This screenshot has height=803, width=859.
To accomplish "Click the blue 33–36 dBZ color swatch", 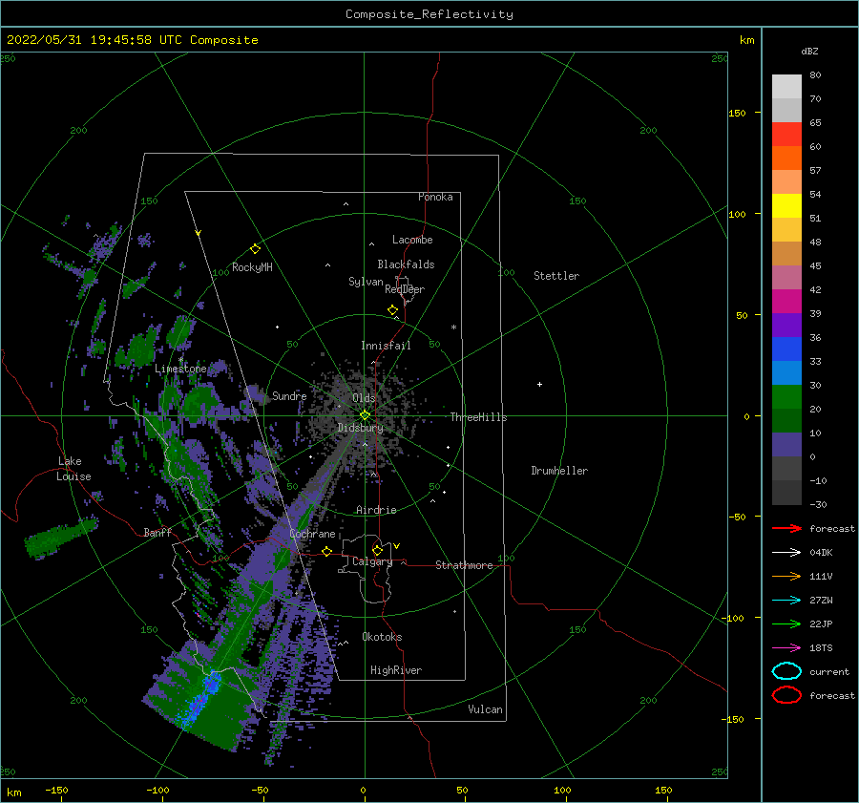I will [786, 349].
